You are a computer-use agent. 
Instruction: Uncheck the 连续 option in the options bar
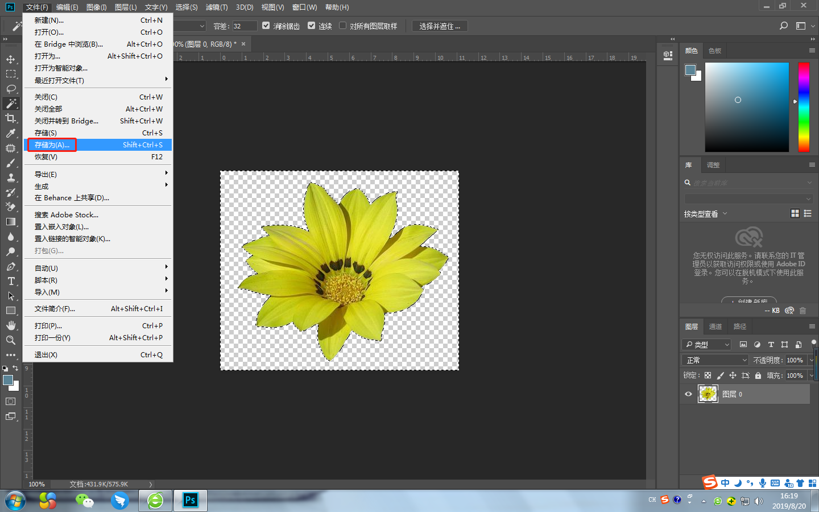(x=311, y=26)
